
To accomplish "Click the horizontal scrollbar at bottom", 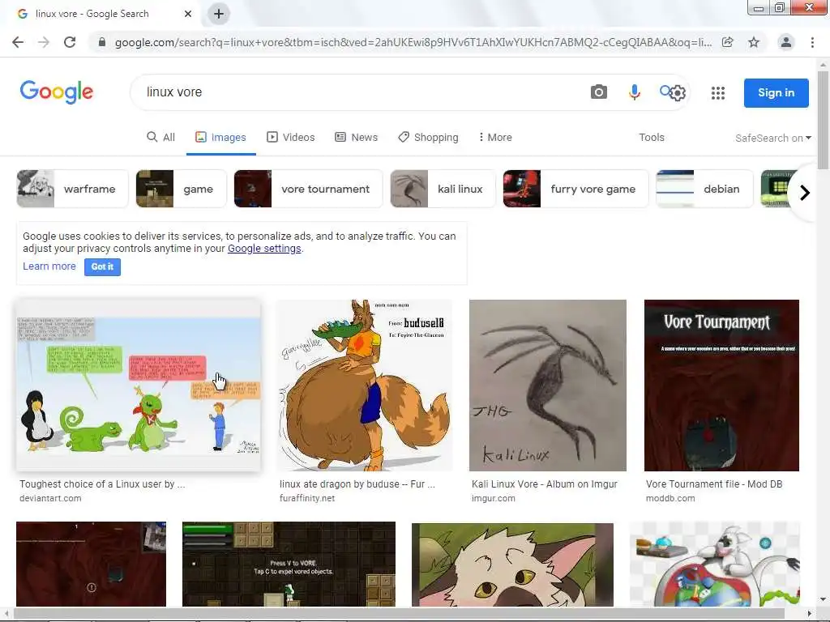I will pyautogui.click(x=400, y=614).
